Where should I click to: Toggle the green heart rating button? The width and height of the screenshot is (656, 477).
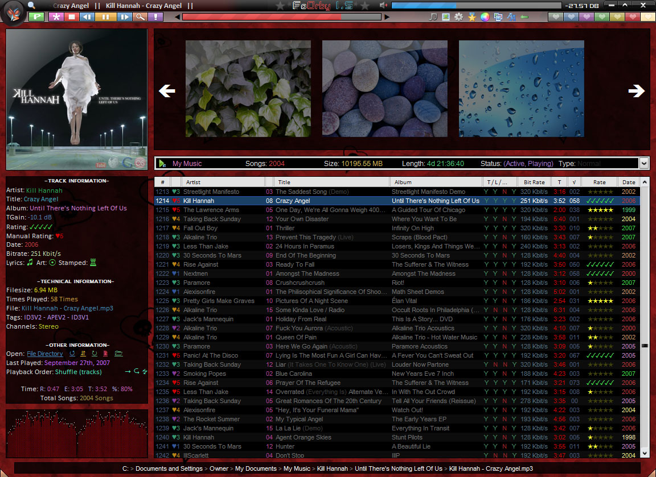pos(601,17)
